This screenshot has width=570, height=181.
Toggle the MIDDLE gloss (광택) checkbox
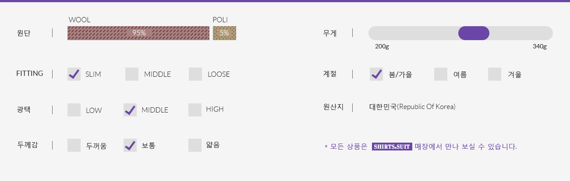click(x=130, y=110)
